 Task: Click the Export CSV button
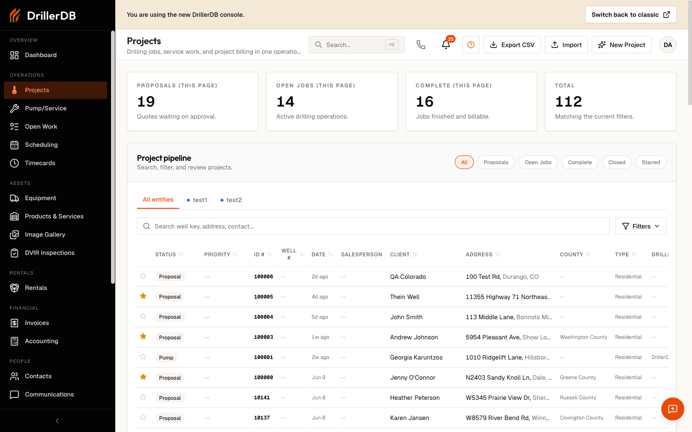tap(512, 45)
